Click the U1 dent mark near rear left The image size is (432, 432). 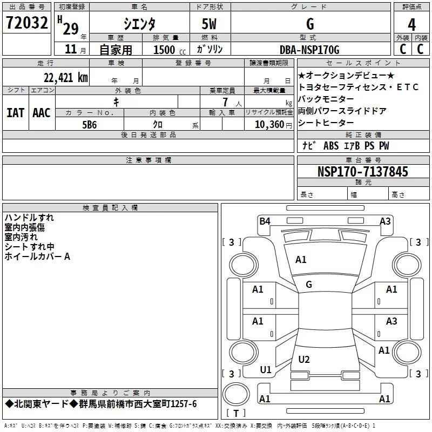coord(266,370)
